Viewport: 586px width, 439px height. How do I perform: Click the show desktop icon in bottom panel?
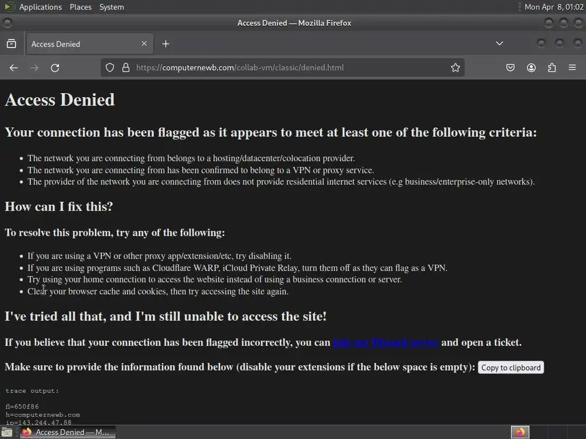click(7, 432)
